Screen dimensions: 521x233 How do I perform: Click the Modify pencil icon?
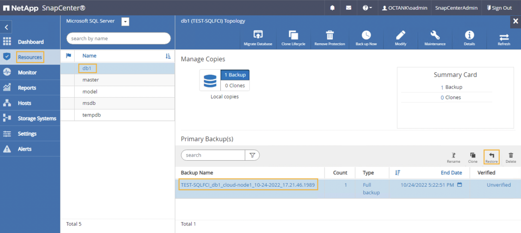pos(401,35)
